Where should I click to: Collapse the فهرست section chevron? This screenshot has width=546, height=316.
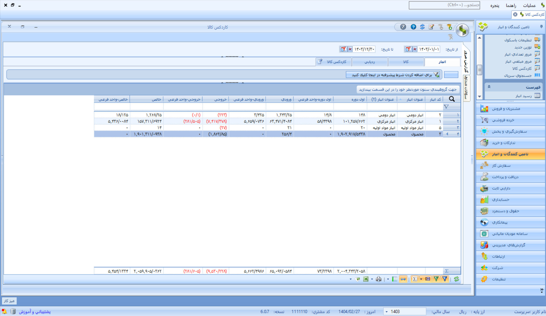pos(489,87)
